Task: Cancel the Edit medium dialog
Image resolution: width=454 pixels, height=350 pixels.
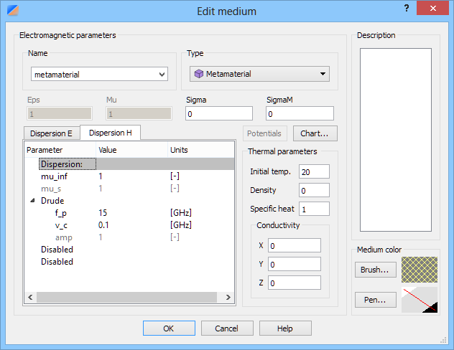Action: click(226, 328)
